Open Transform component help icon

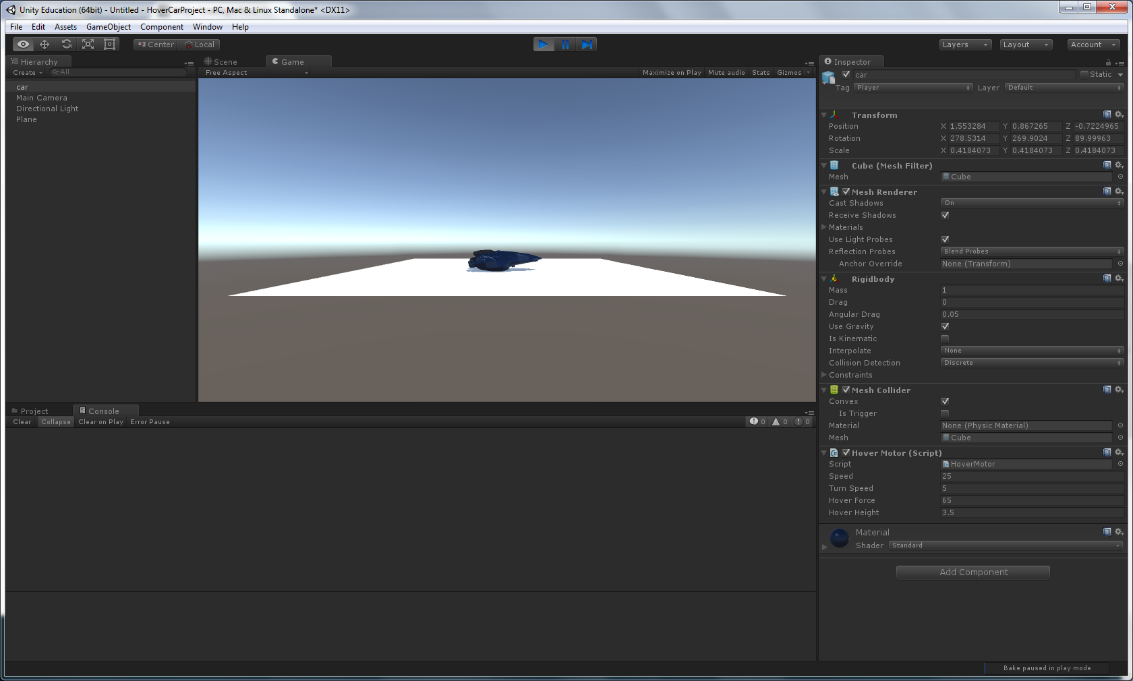pyautogui.click(x=1107, y=115)
